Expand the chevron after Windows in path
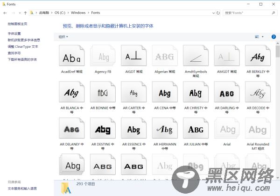Screen dimensions: 280x196 tap(88, 13)
